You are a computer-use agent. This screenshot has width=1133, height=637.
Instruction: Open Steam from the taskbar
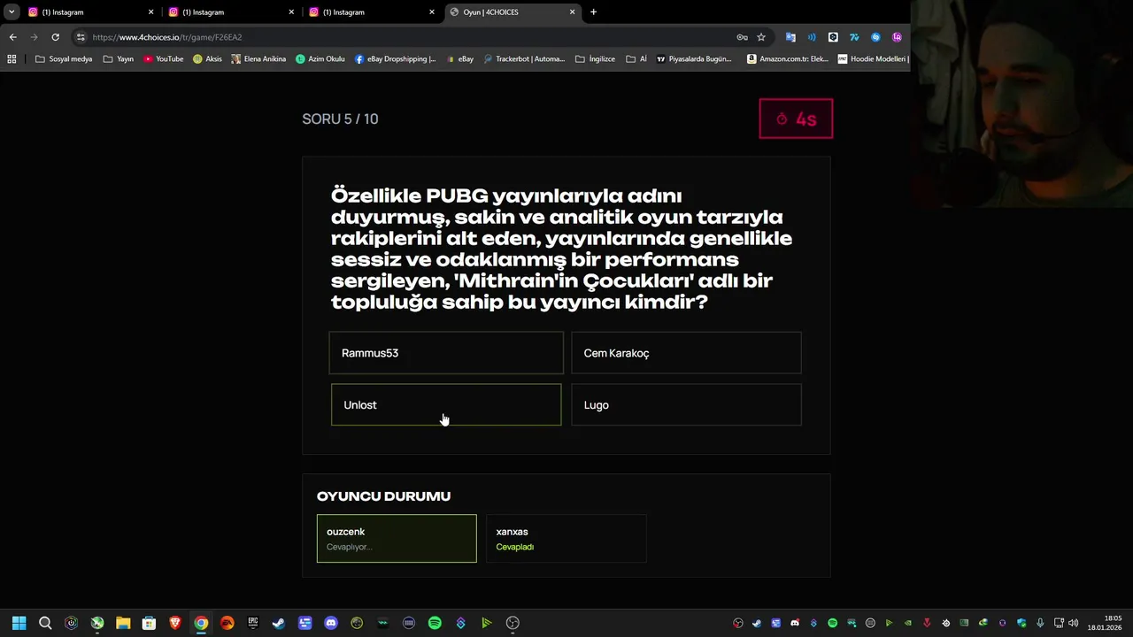pyautogui.click(x=279, y=623)
